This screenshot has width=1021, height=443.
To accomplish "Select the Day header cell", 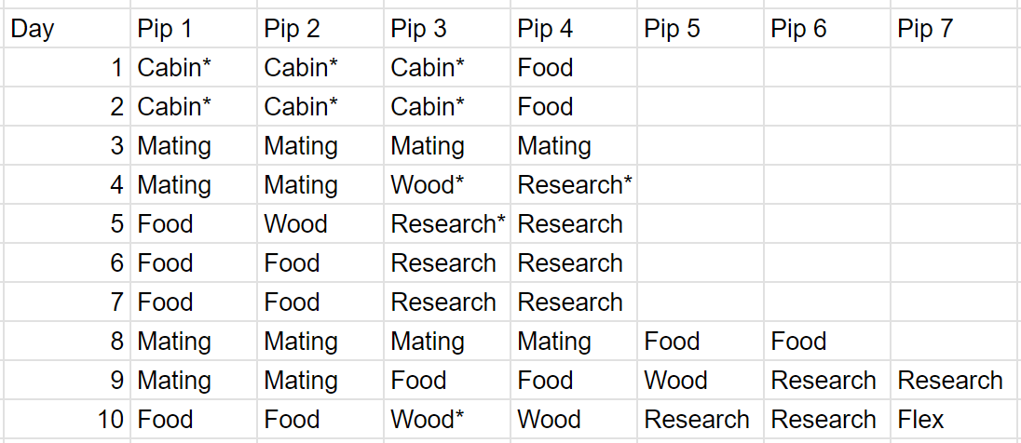I will [x=65, y=29].
